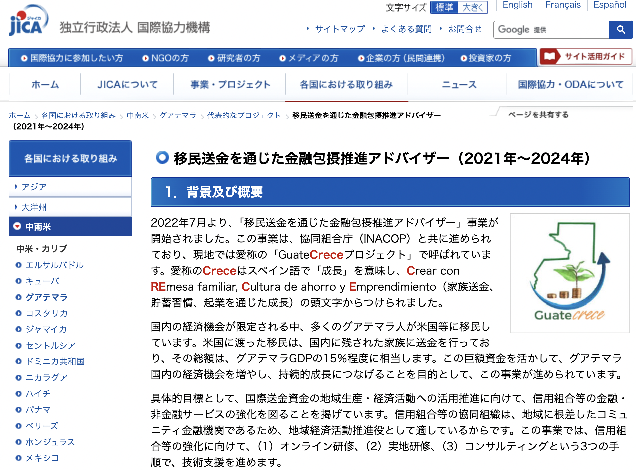The width and height of the screenshot is (636, 470).
Task: Click the 中南米 breadcrumb link
Action: 138,115
